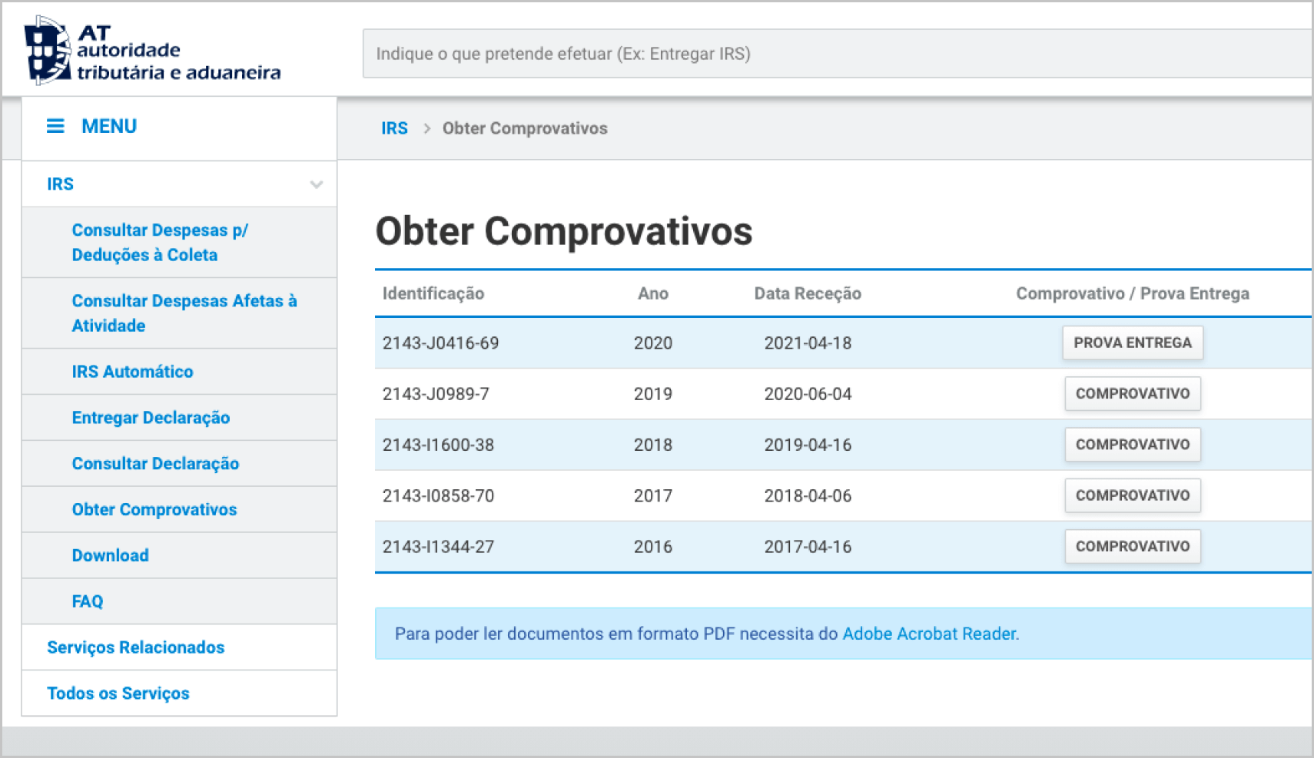1314x758 pixels.
Task: Click the AT Autoridade Tributária logo
Action: pyautogui.click(x=152, y=51)
